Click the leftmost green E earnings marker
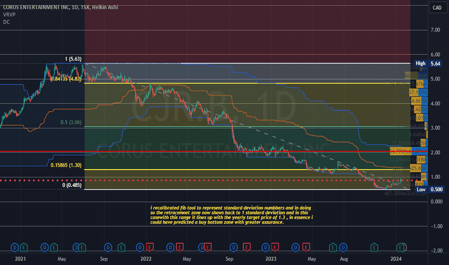 (x=24, y=247)
